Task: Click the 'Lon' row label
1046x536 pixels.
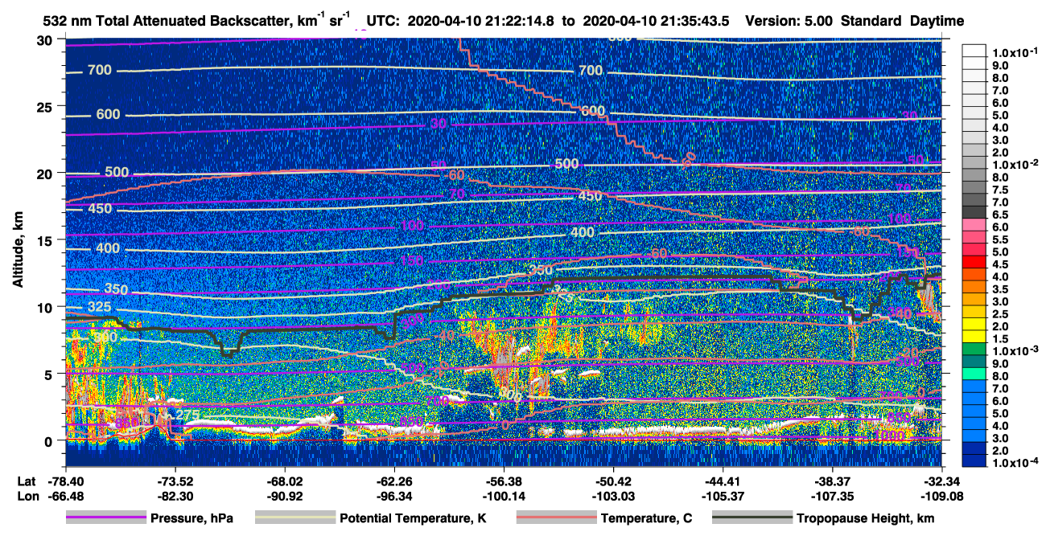Action: (x=27, y=495)
